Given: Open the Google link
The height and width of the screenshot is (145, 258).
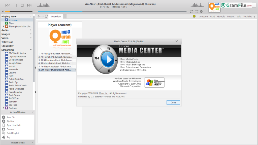Looking at the screenshot, I should point(221,17).
